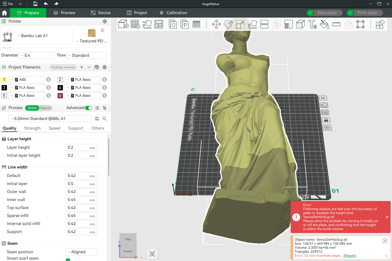Screen dimensions: 392x261
Task: Click the filament sync icon
Action: point(97,67)
